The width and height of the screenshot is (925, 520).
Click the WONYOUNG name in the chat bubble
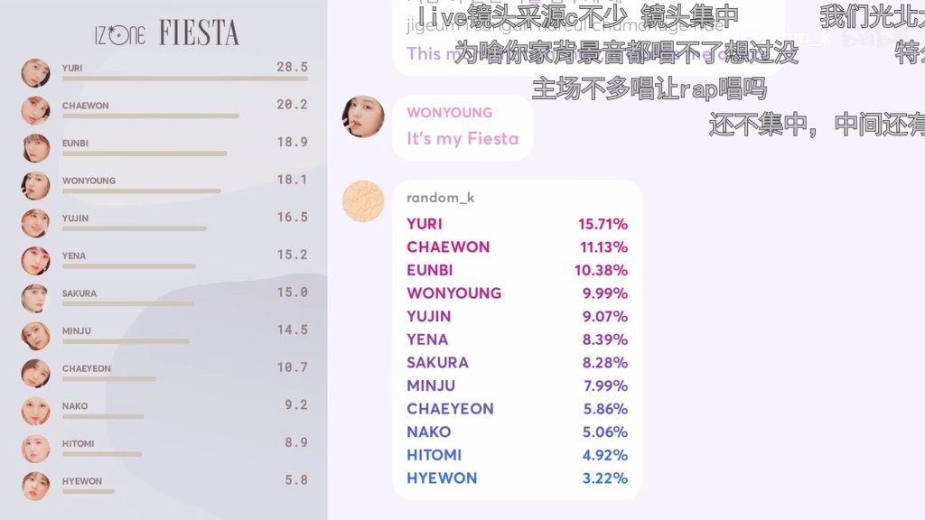click(x=450, y=113)
